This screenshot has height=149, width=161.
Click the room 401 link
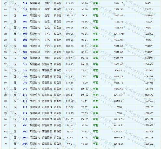click(25, 16)
